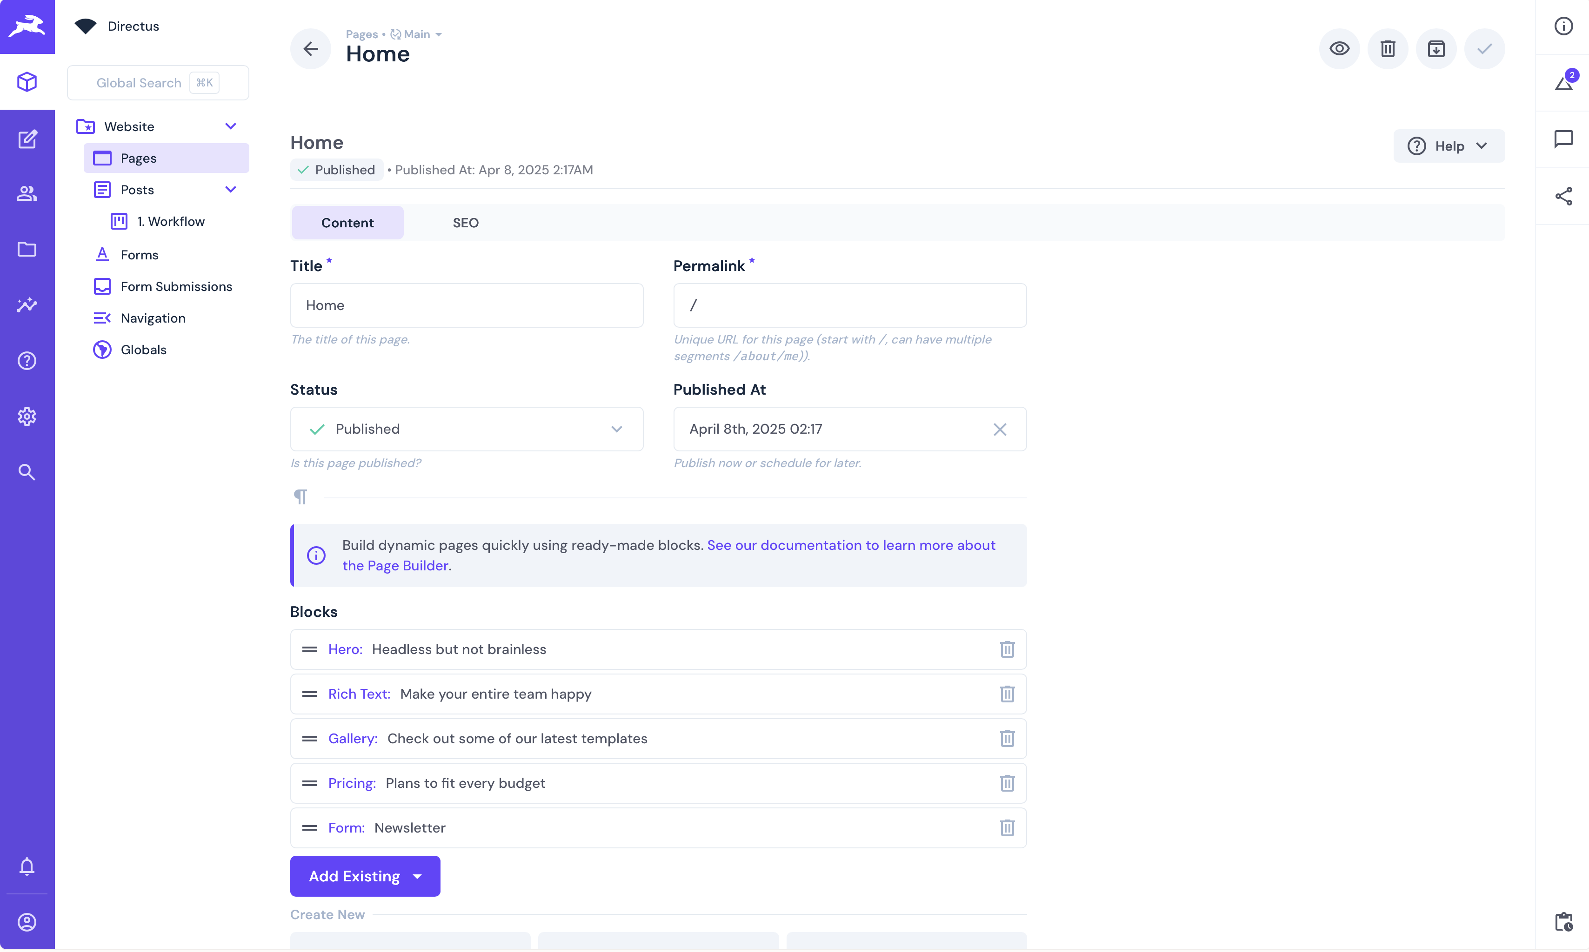Open the Insights module in the sidebar
1589x952 pixels.
coord(27,305)
